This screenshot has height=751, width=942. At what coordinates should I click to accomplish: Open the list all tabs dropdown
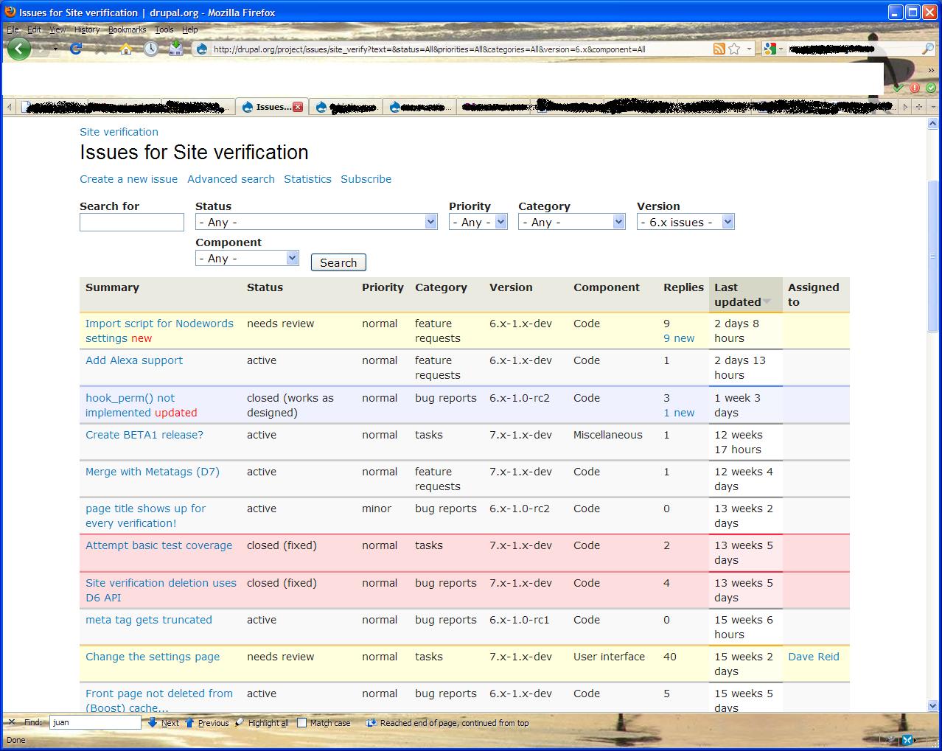pos(933,107)
